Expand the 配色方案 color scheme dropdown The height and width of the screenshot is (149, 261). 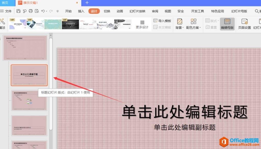click(193, 28)
